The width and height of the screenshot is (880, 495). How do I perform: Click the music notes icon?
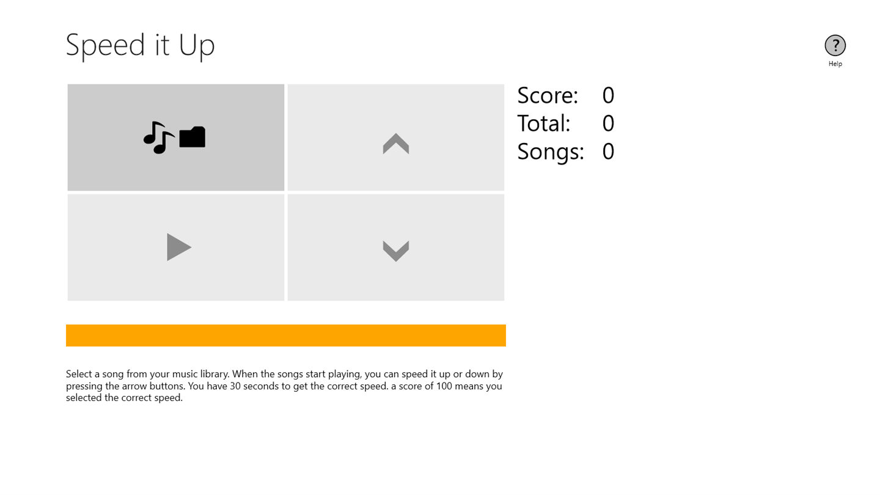coord(158,137)
